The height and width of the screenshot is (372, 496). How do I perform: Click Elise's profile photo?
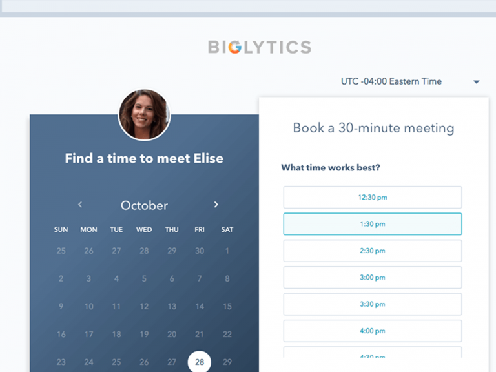point(144,115)
